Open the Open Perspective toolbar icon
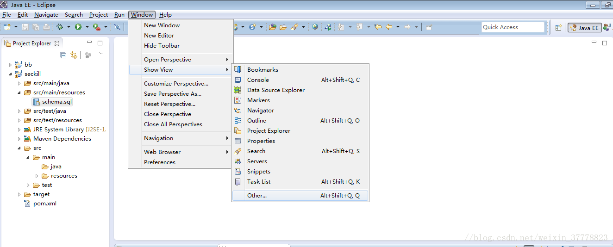The image size is (613, 247). click(558, 28)
